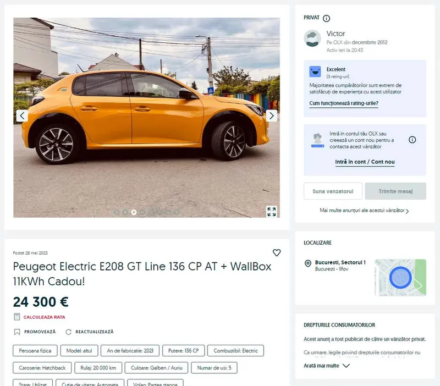Open fullscreen gallery view icon

tap(271, 212)
